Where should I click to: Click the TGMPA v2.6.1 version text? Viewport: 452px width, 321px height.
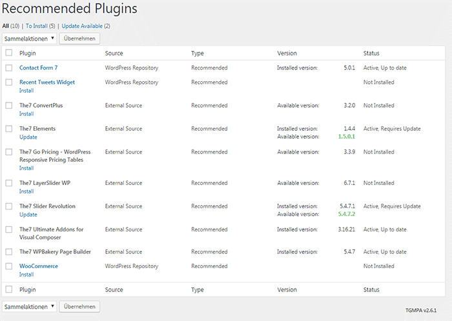point(421,310)
